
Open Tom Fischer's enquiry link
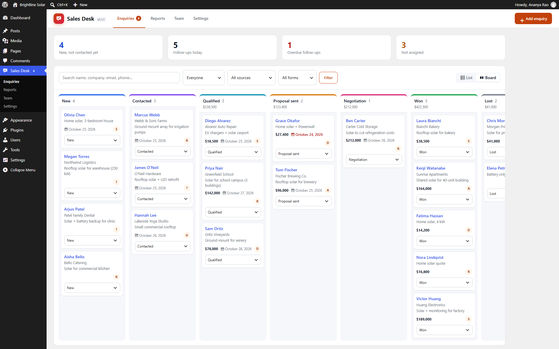[286, 170]
